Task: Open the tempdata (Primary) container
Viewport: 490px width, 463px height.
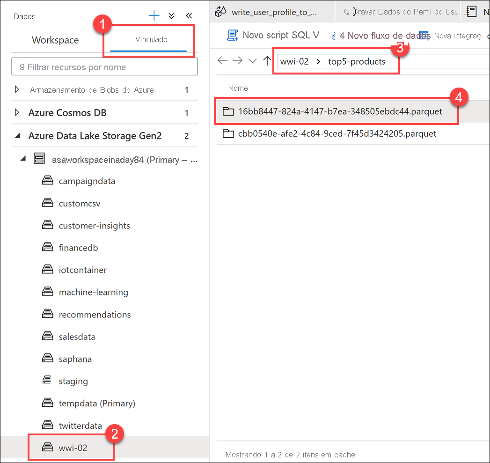Action: tap(97, 403)
